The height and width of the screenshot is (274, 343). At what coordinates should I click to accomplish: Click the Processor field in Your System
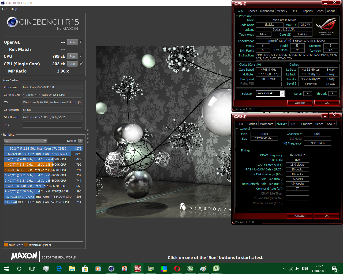pos(52,87)
